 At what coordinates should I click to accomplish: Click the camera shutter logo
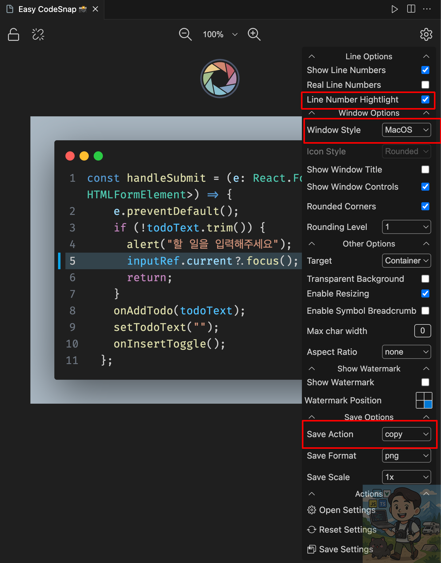point(220,79)
